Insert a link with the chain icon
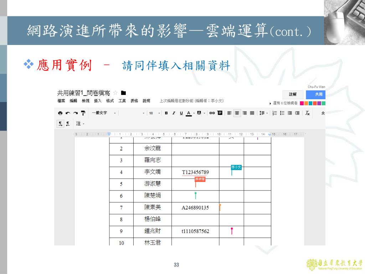Viewport: 365px width, 274px height. [212, 113]
